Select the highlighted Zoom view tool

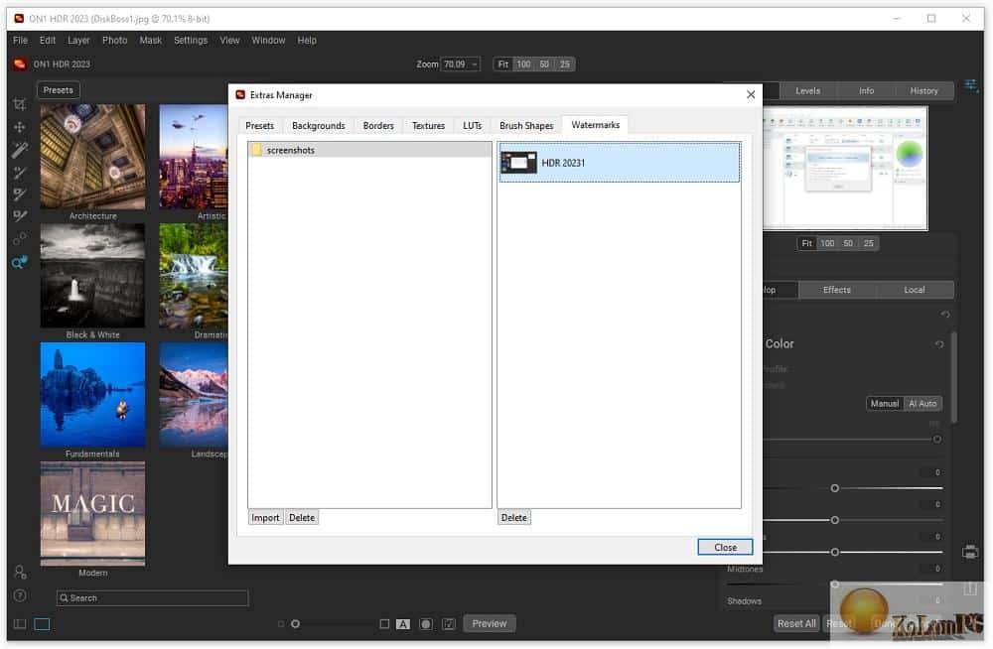click(x=20, y=262)
